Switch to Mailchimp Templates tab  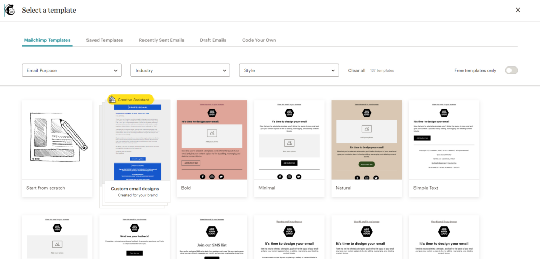(x=47, y=40)
